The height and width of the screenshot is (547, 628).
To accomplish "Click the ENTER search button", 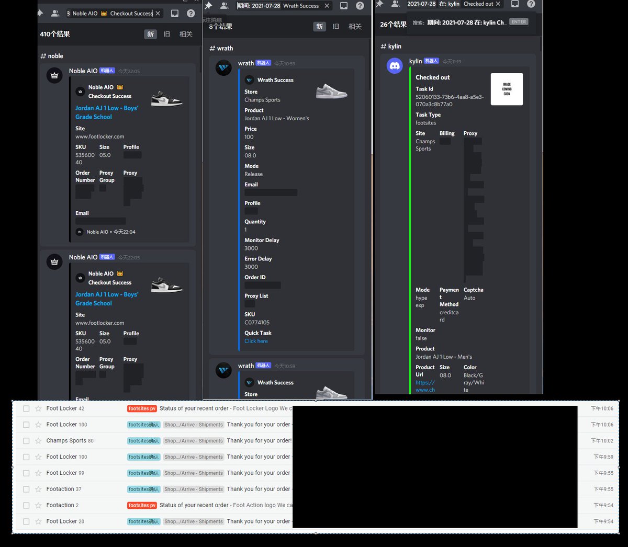I will coord(519,22).
